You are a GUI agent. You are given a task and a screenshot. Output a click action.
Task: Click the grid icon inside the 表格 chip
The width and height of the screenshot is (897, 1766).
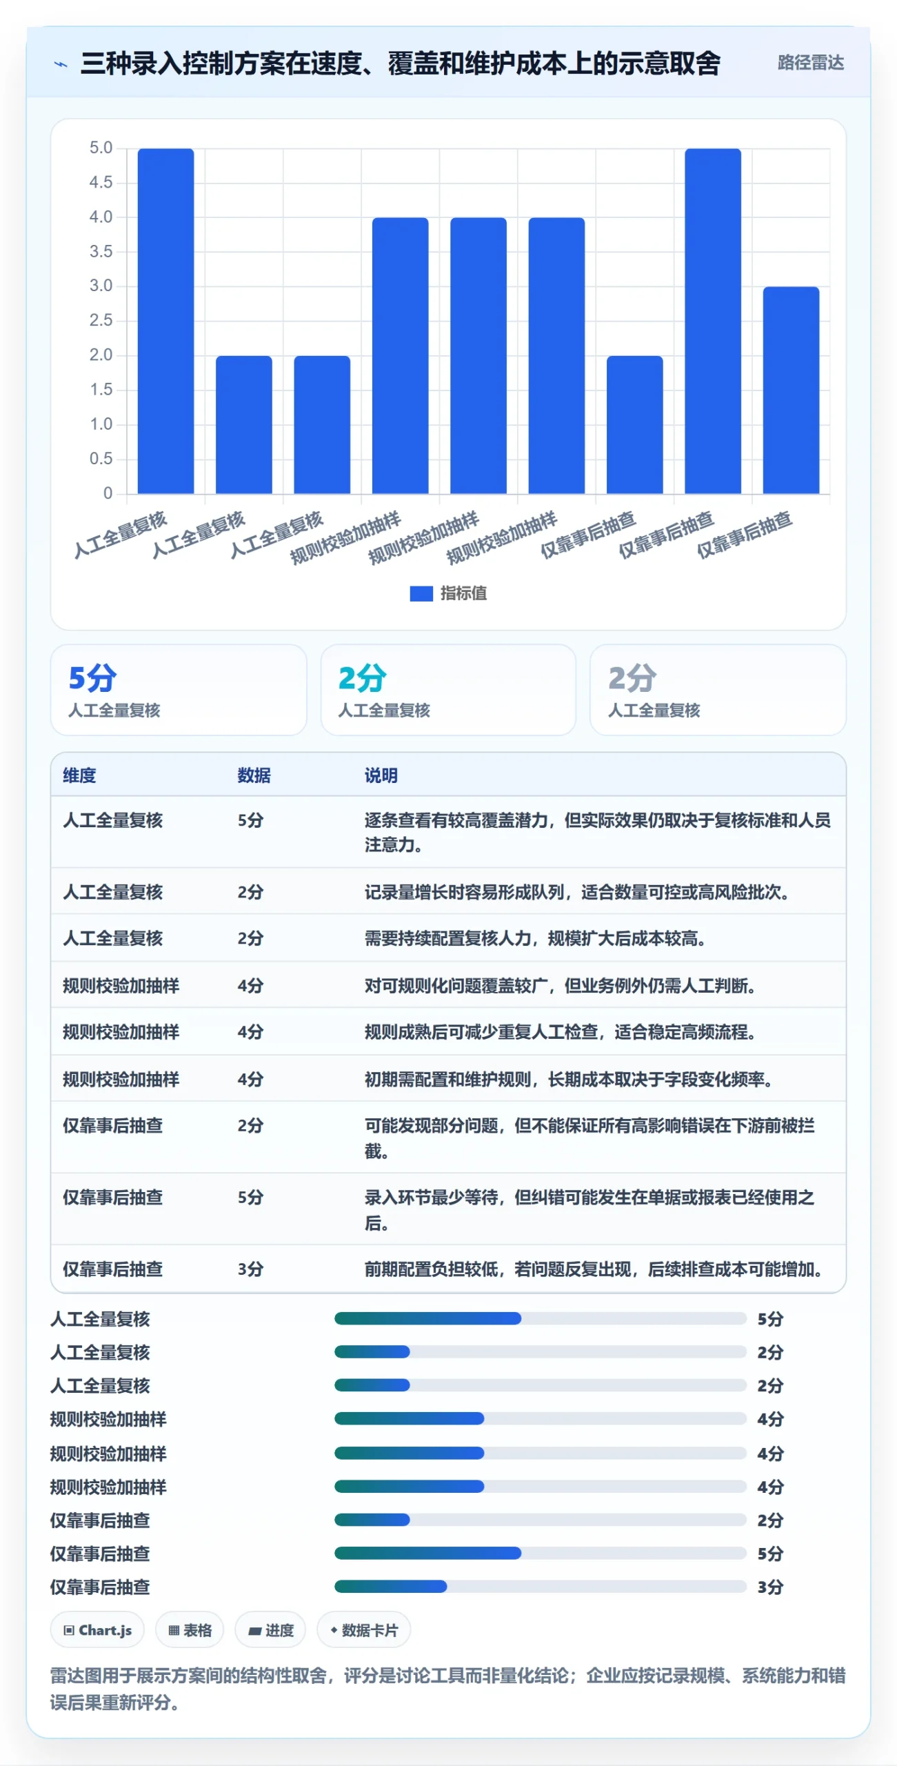click(x=174, y=1630)
